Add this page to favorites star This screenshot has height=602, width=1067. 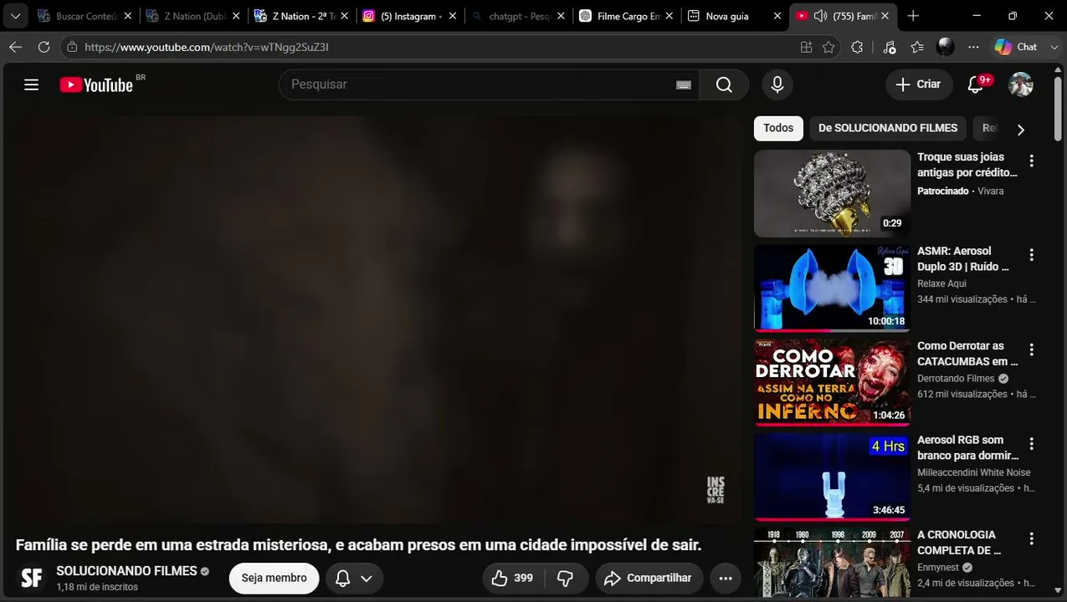(x=828, y=47)
